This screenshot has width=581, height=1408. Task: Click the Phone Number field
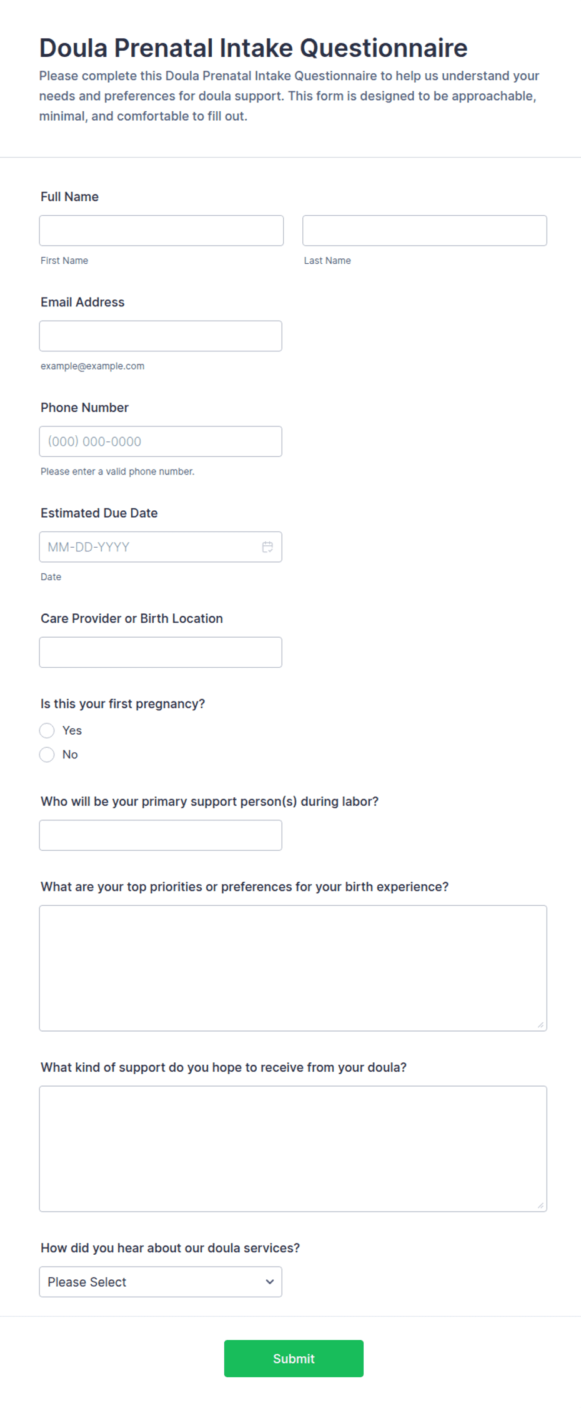[x=161, y=441]
